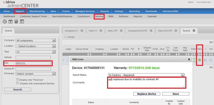Close the New D4-DVR tab
Viewport: 214px width, 105px height.
pos(176,31)
